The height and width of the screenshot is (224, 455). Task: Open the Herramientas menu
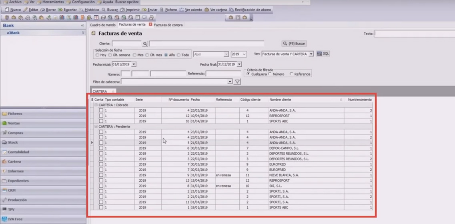[53, 2]
